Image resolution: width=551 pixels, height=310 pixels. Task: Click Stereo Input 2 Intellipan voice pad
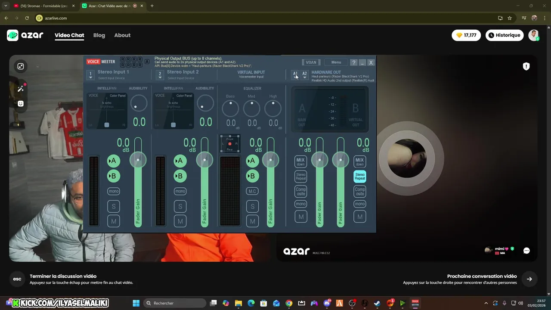[173, 111]
